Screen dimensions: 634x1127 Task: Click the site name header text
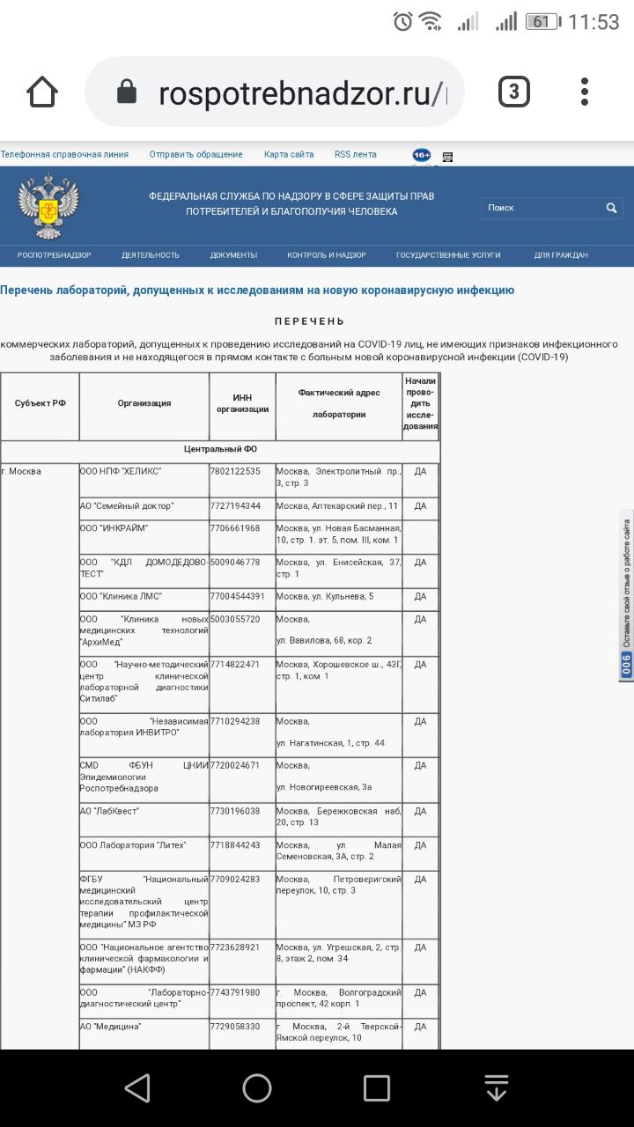point(291,203)
